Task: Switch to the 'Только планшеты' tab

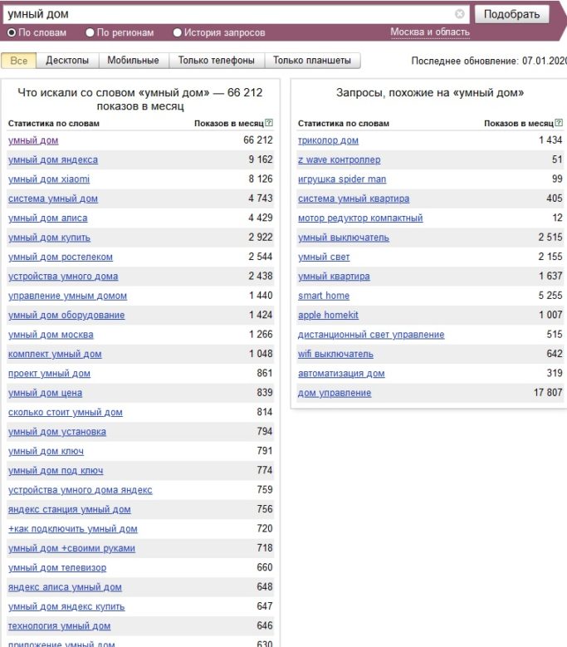Action: click(312, 61)
